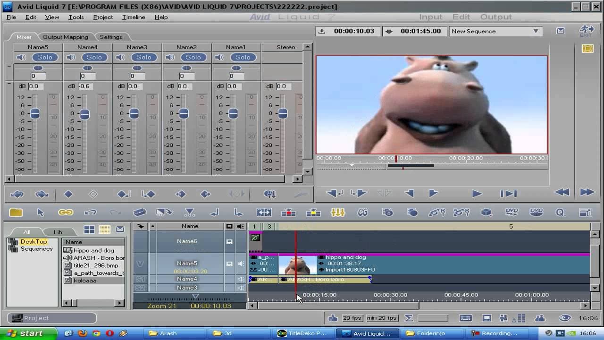604x340 pixels.
Task: Click the Q search toolbar icon
Action: tap(561, 212)
